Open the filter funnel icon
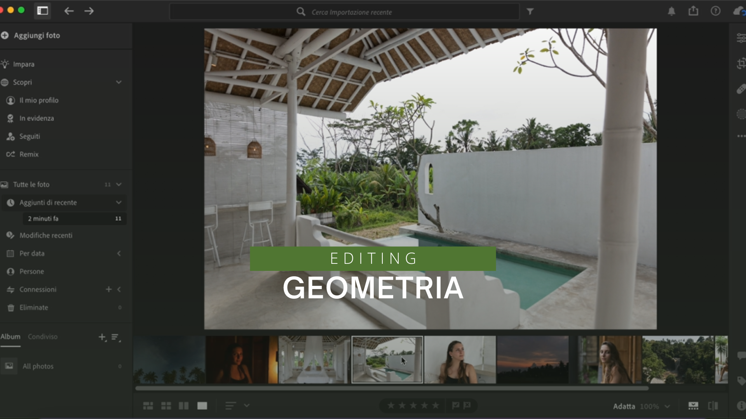 pyautogui.click(x=530, y=12)
